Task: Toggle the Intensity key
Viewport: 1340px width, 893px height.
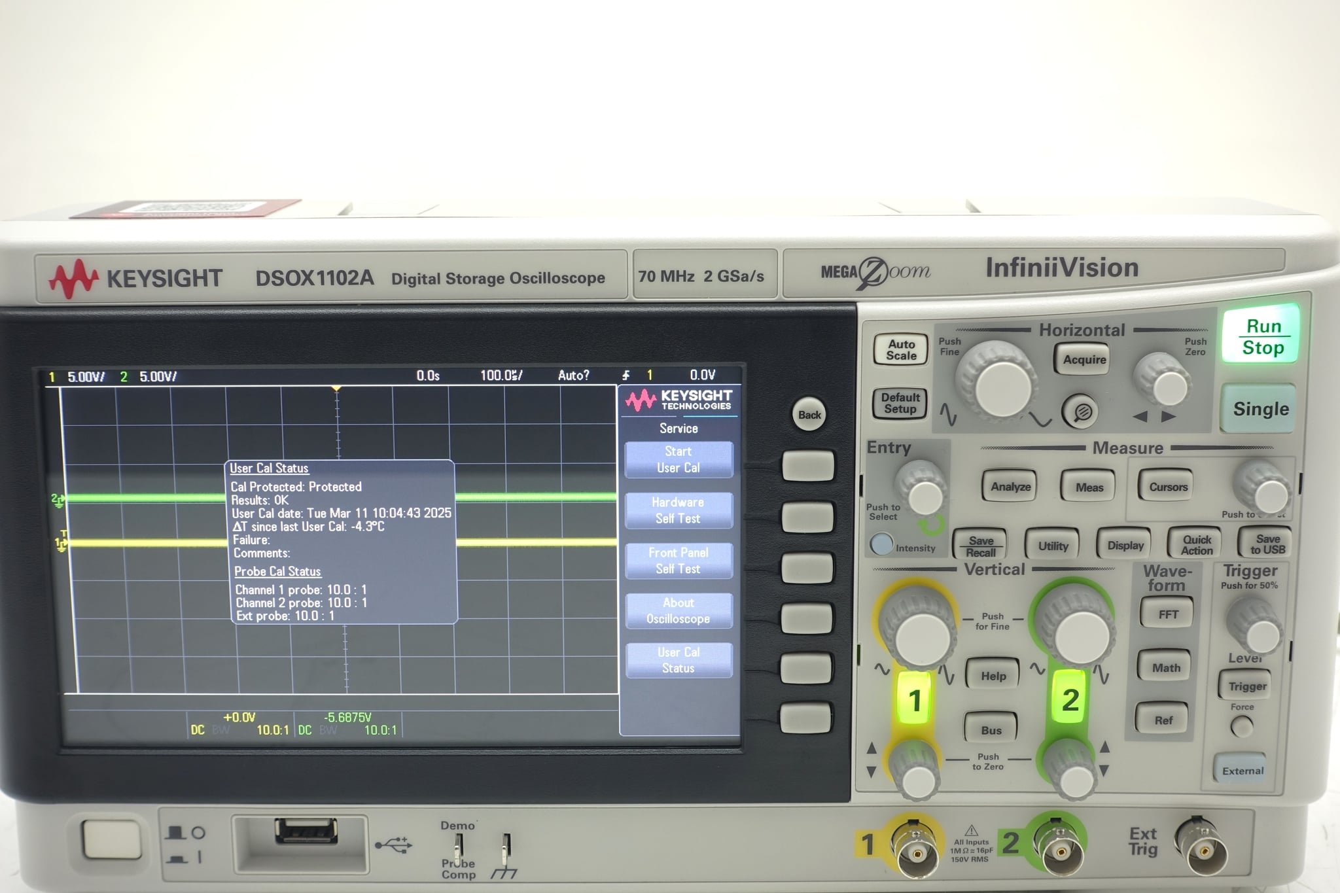Action: (881, 544)
